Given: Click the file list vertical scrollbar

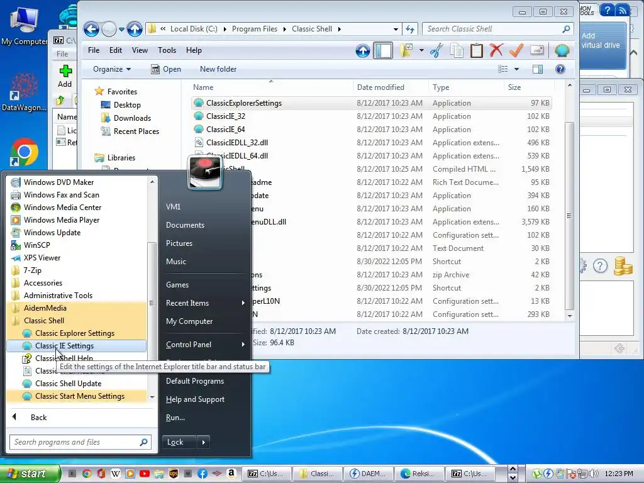Looking at the screenshot, I should (570, 216).
